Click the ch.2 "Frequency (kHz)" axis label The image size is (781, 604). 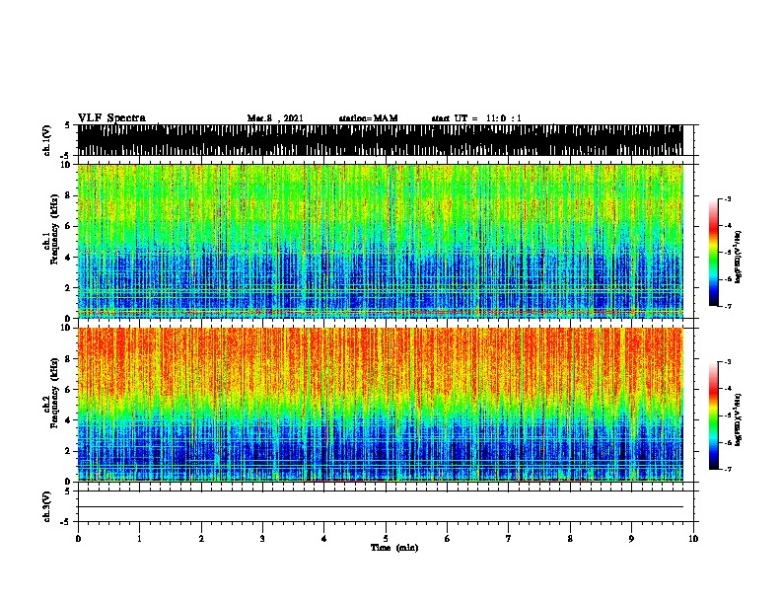tap(54, 393)
